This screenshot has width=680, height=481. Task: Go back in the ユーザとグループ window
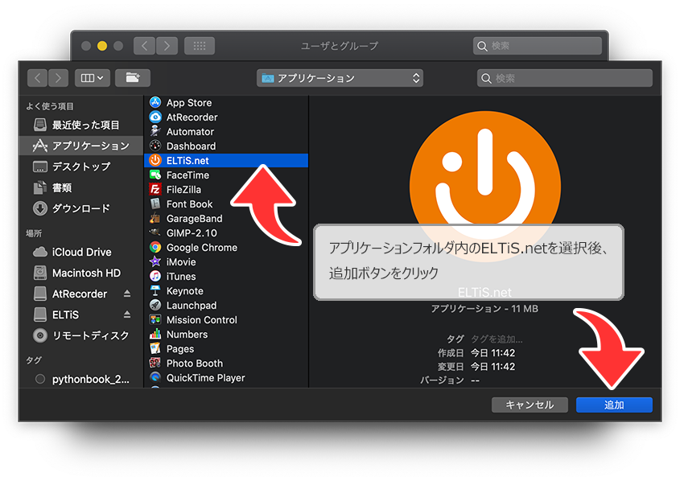[x=144, y=46]
